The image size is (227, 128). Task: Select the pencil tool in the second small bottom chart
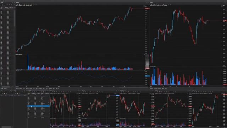pos(84,92)
